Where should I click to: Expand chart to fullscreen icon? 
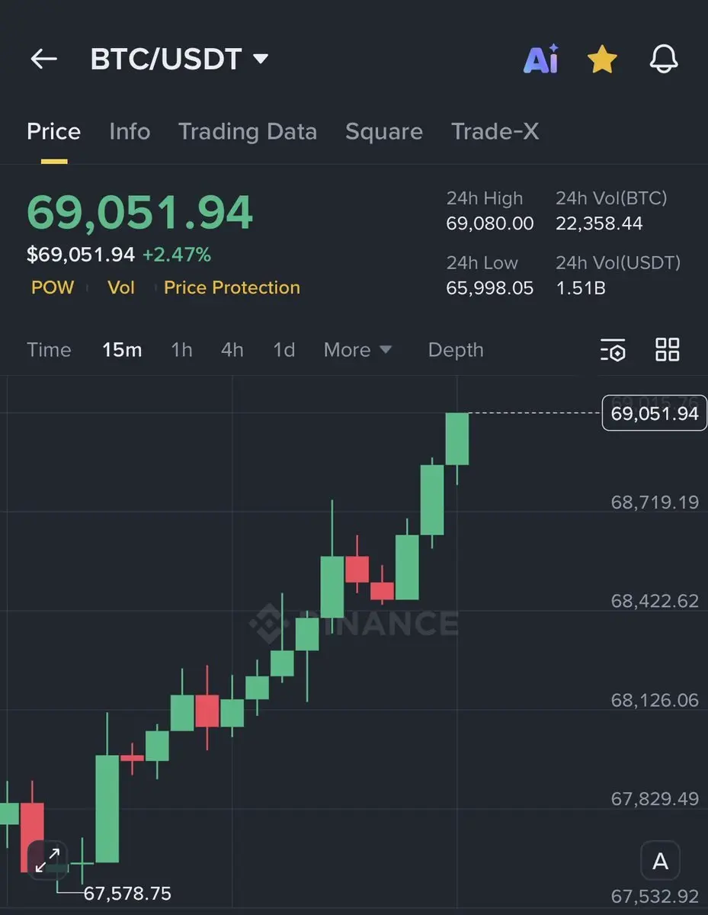click(47, 861)
